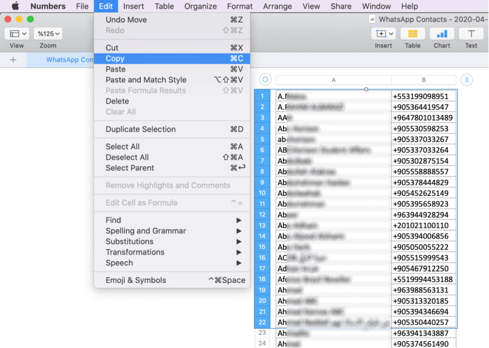Image resolution: width=489 pixels, height=348 pixels.
Task: Click cell +905350440257
Action: point(424,322)
